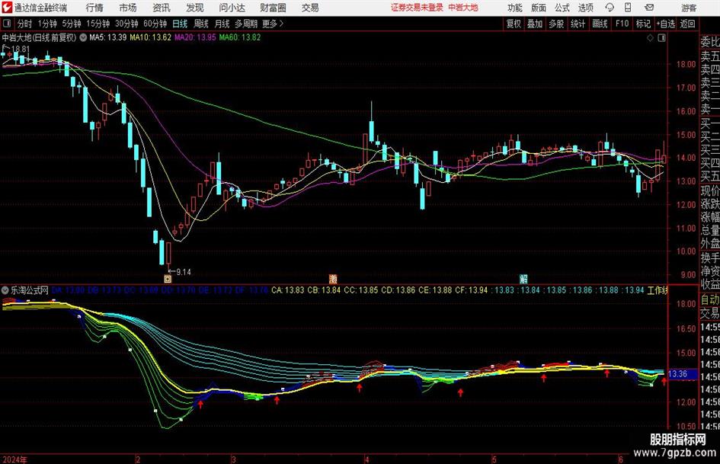Click the 通达信 red logo icon
Viewport: 720px width, 464px height.
[7, 8]
